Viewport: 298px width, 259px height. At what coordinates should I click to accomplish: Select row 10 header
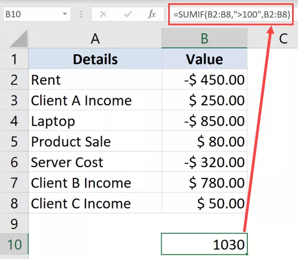pos(14,244)
